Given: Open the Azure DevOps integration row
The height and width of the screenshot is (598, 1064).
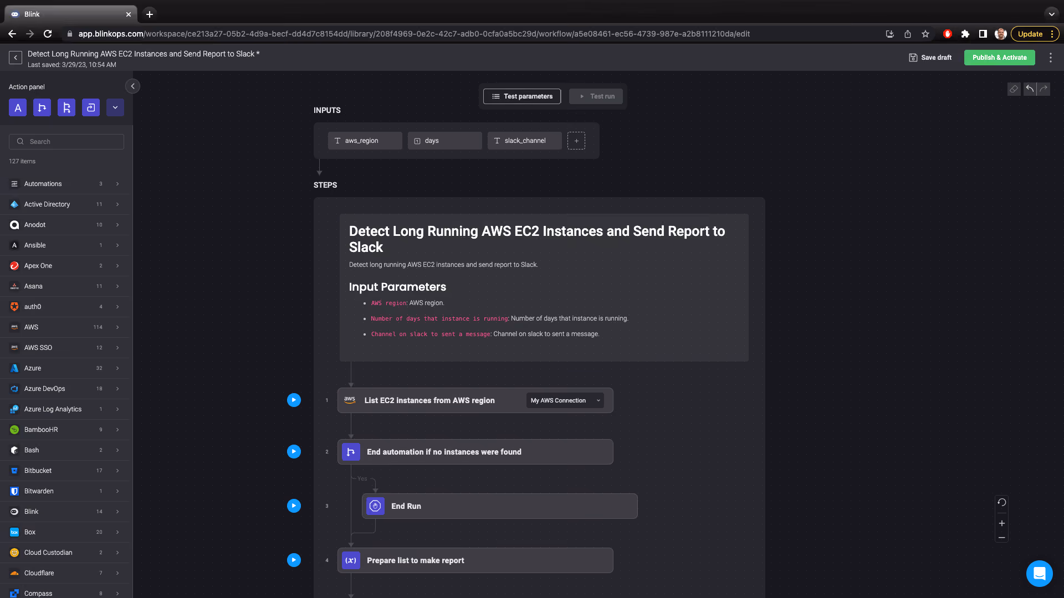Looking at the screenshot, I should [65, 389].
